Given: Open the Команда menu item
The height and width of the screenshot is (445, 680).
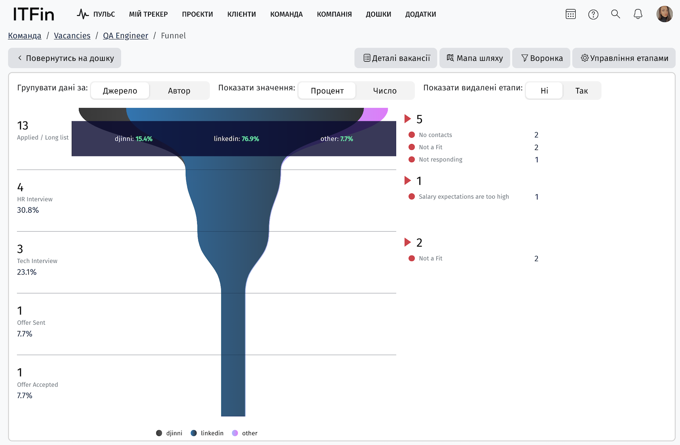Looking at the screenshot, I should (x=286, y=14).
